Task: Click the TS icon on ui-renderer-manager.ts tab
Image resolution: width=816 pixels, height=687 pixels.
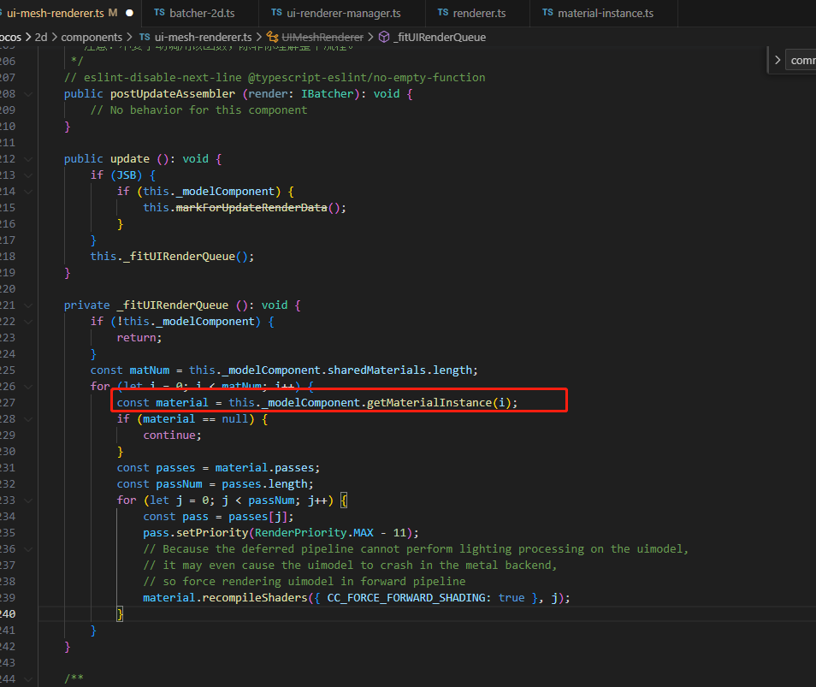Action: click(276, 13)
